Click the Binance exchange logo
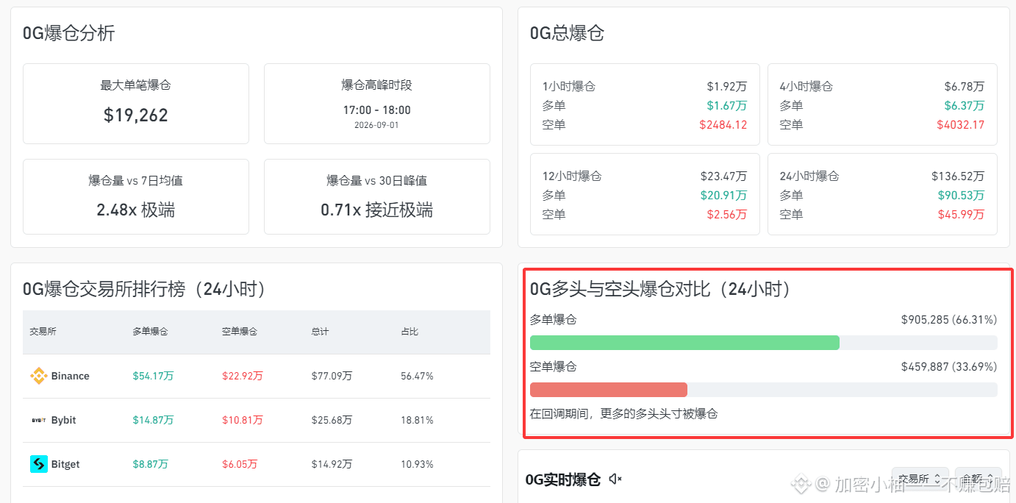The width and height of the screenshot is (1016, 503). [38, 376]
